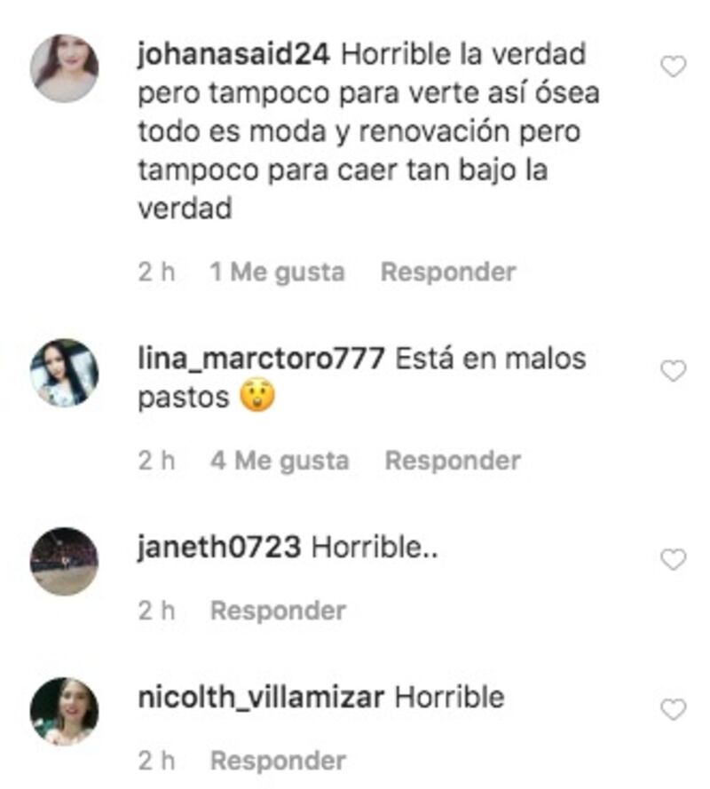Viewport: 710px width, 789px height.
Task: Open janeth0723's profile avatar
Action: 64,561
